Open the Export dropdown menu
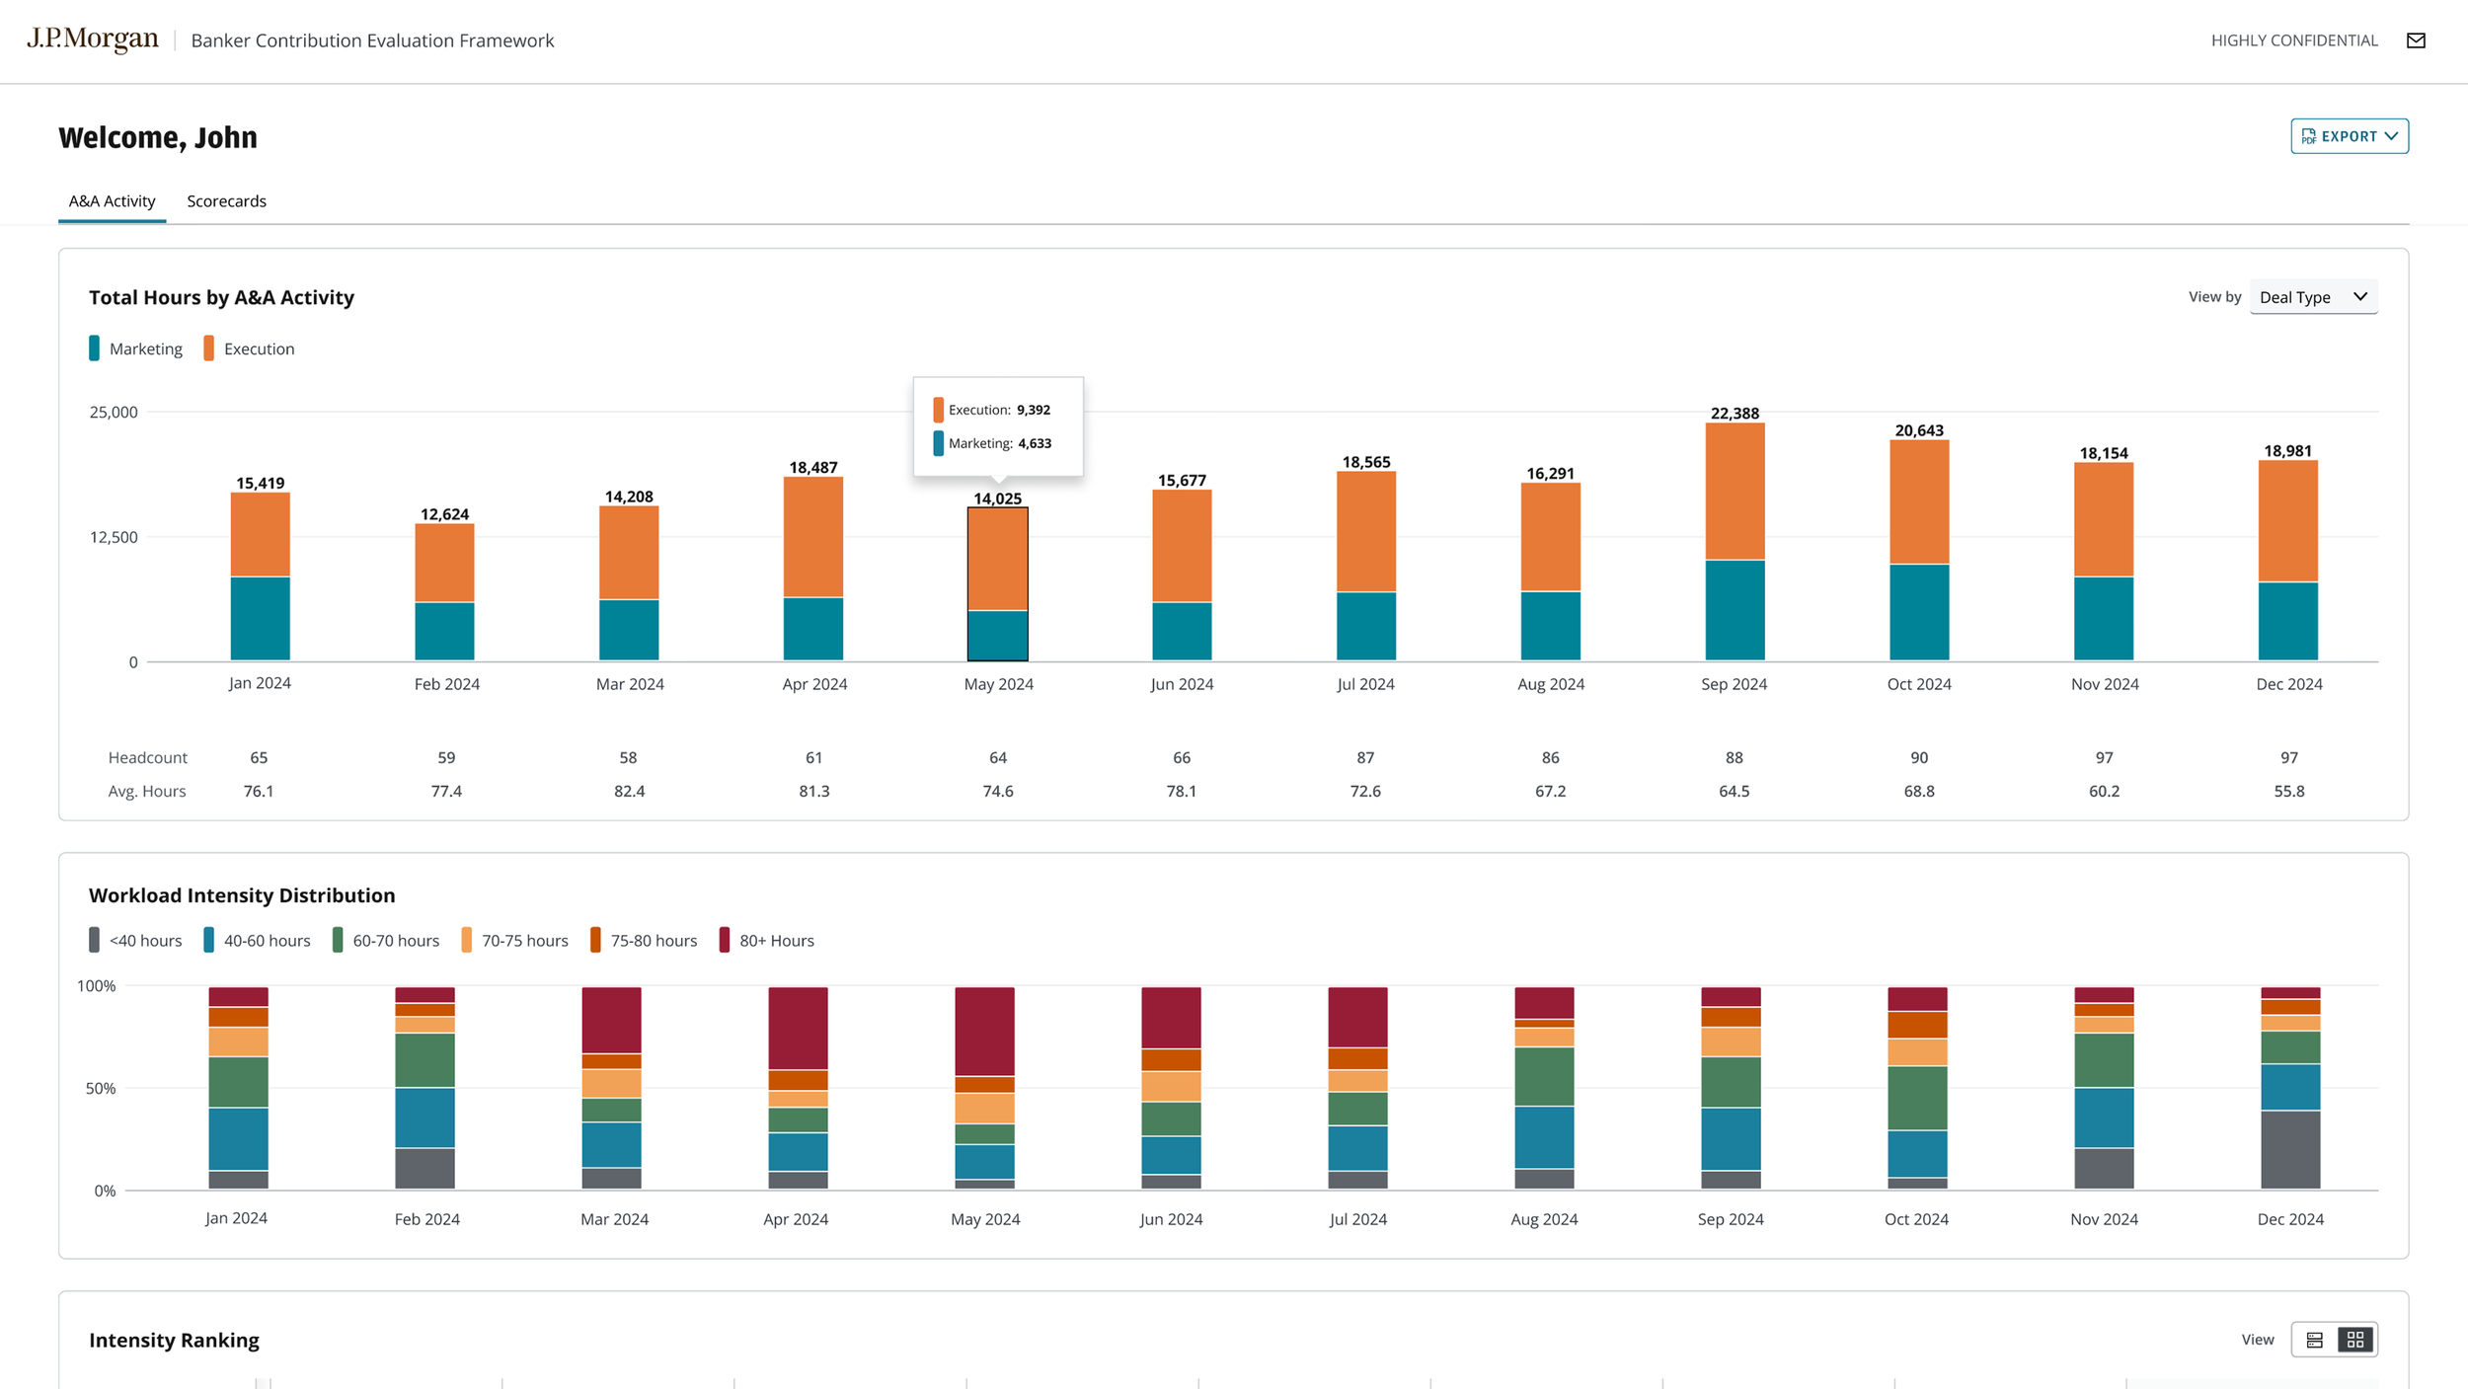The width and height of the screenshot is (2468, 1389). pyautogui.click(x=2349, y=136)
